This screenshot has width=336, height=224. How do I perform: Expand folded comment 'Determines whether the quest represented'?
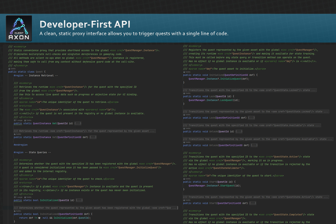95,208
